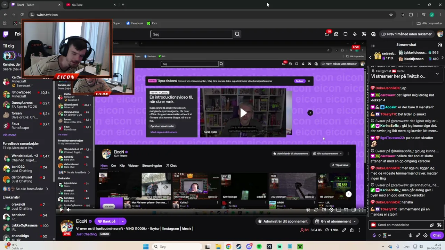The height and width of the screenshot is (250, 445).
Task: Open the three-dot stream options menu
Action: pyautogui.click(x=359, y=230)
